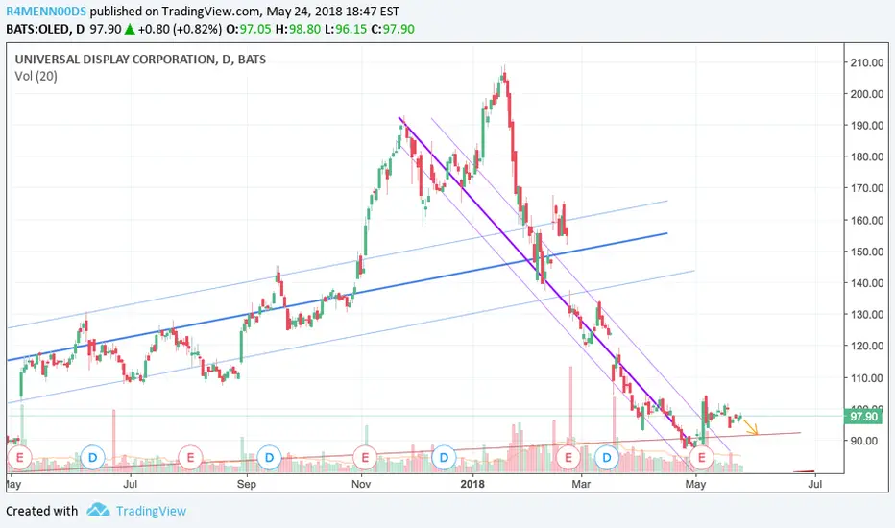The width and height of the screenshot is (895, 528).
Task: Click the Nov label on the time axis
Action: coord(361,484)
